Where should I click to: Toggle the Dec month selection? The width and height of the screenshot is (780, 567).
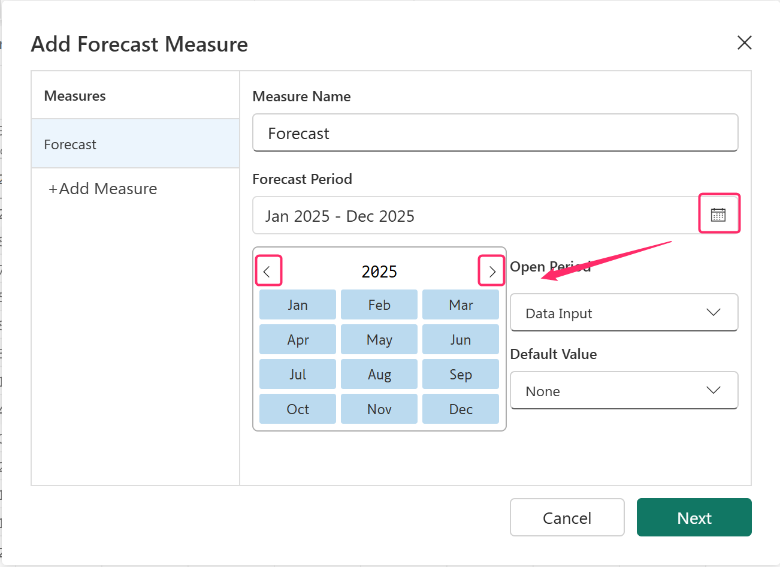(x=461, y=409)
